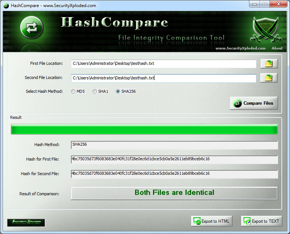Viewport: 290px width, 234px height.
Task: Select the MD5 hash method
Action: coord(73,91)
